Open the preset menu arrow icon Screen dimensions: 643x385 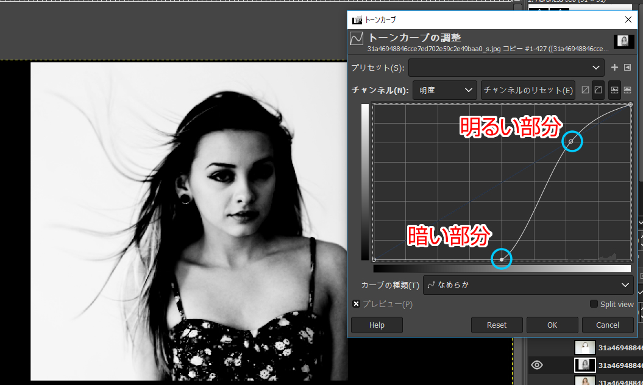click(627, 68)
